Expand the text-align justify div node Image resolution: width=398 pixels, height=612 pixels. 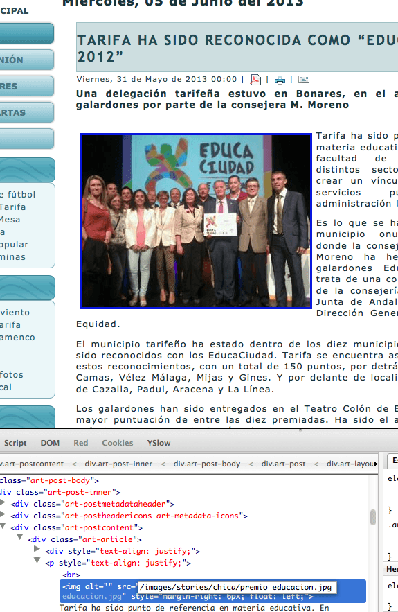[x=37, y=549]
